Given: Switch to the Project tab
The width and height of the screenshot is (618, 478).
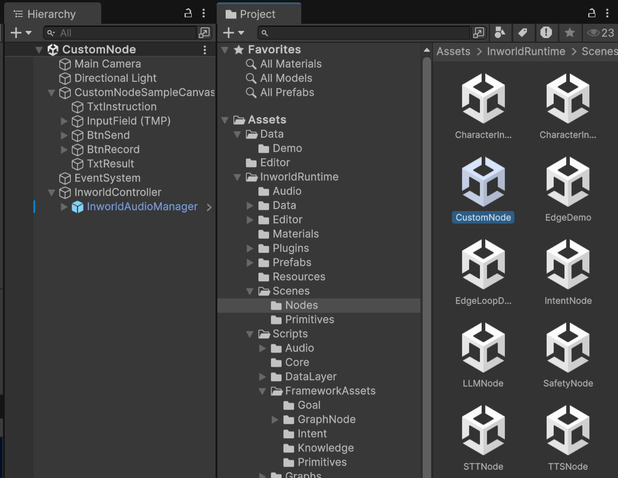Looking at the screenshot, I should [258, 12].
